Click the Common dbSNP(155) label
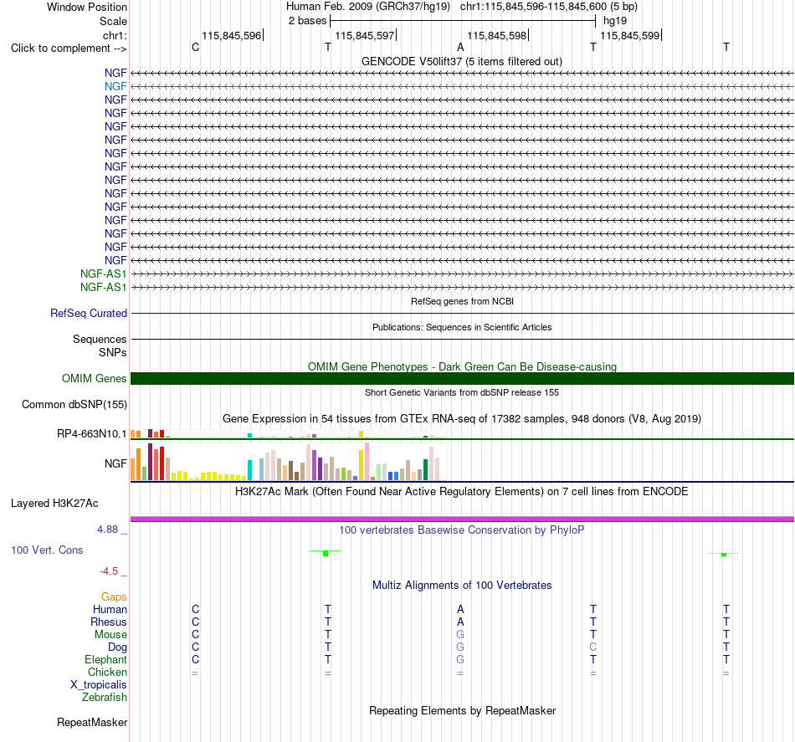The image size is (795, 742). coord(74,404)
